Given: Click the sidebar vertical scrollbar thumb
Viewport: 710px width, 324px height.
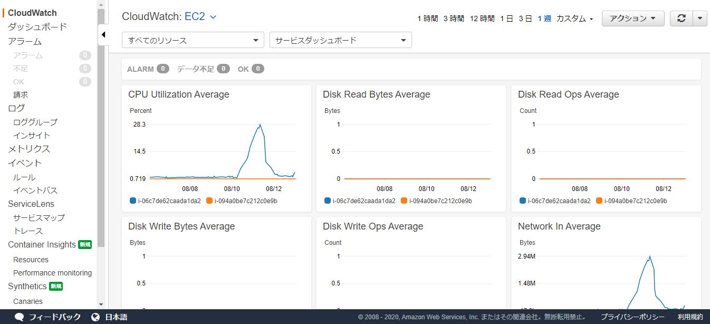Looking at the screenshot, I should point(101,127).
